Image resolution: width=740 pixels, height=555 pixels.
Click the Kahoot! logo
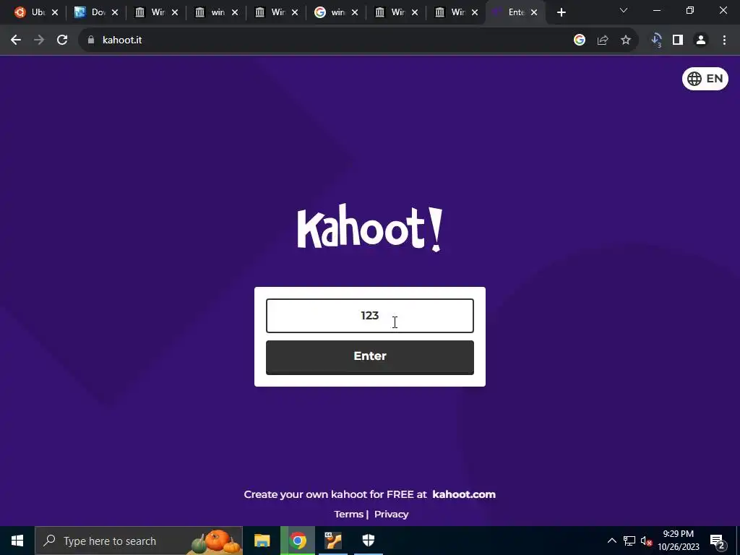pos(369,228)
